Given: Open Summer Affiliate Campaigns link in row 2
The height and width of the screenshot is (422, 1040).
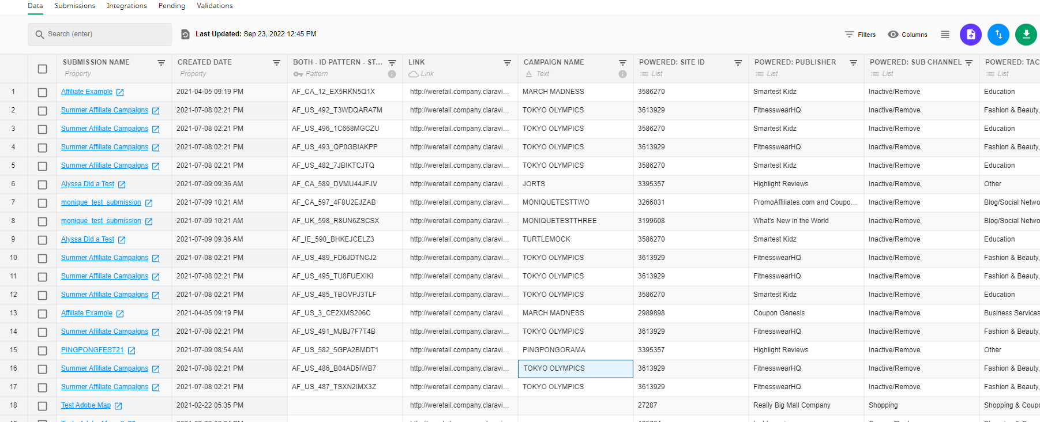Looking at the screenshot, I should coord(105,110).
